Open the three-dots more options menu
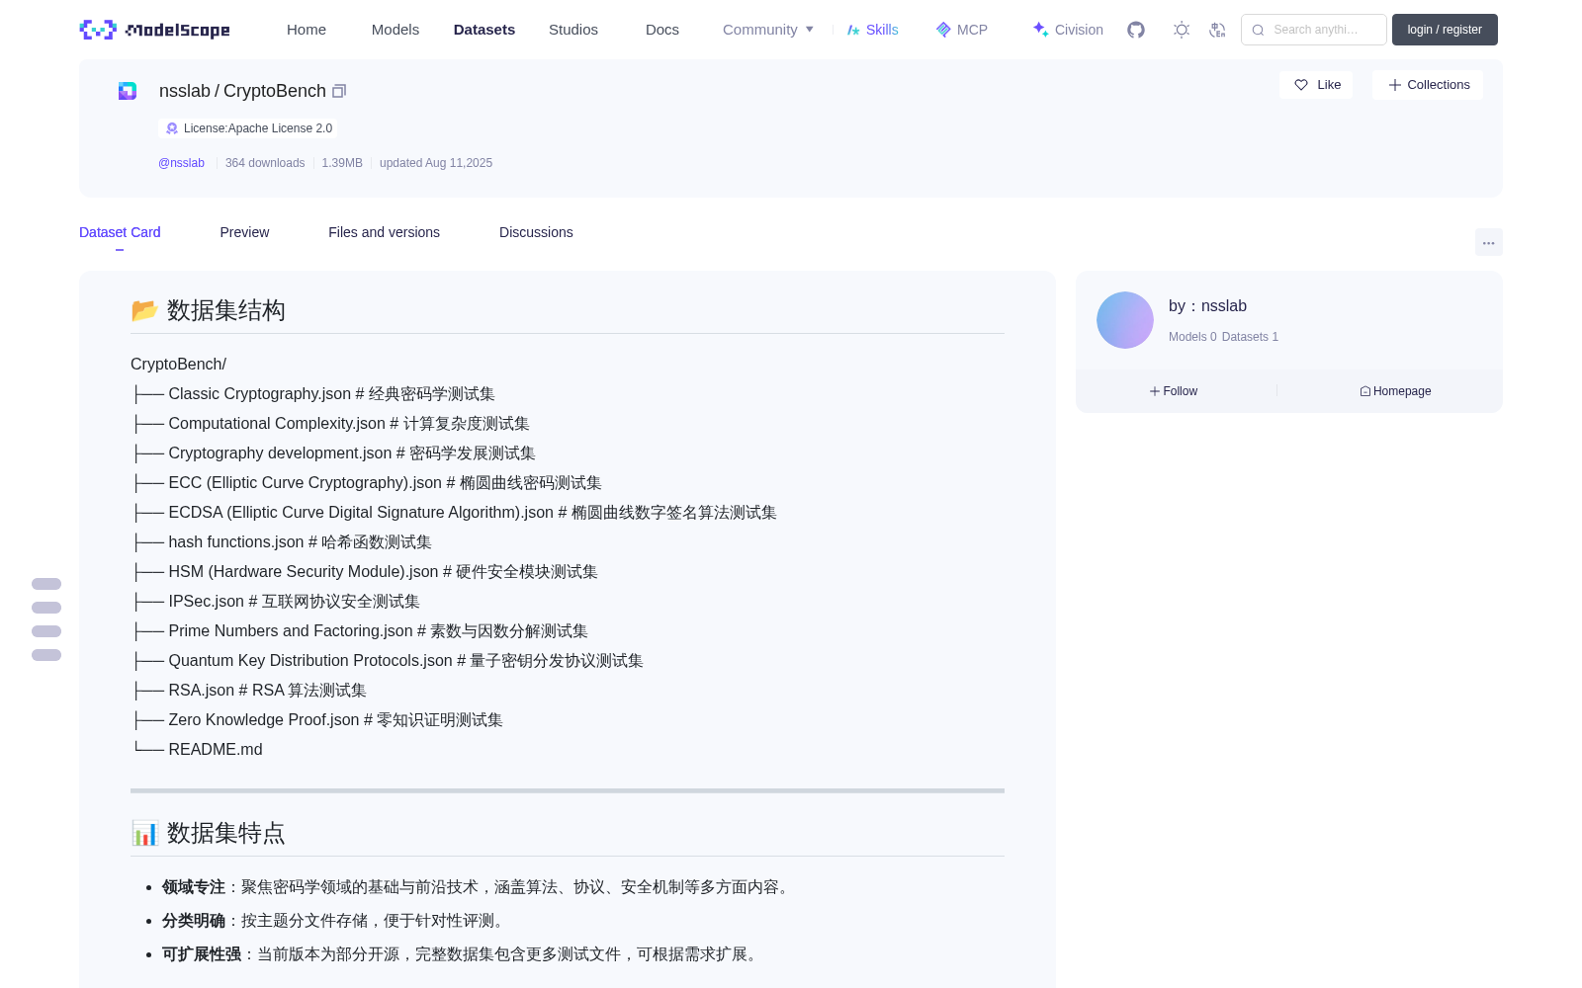The width and height of the screenshot is (1582, 988). coord(1488,242)
